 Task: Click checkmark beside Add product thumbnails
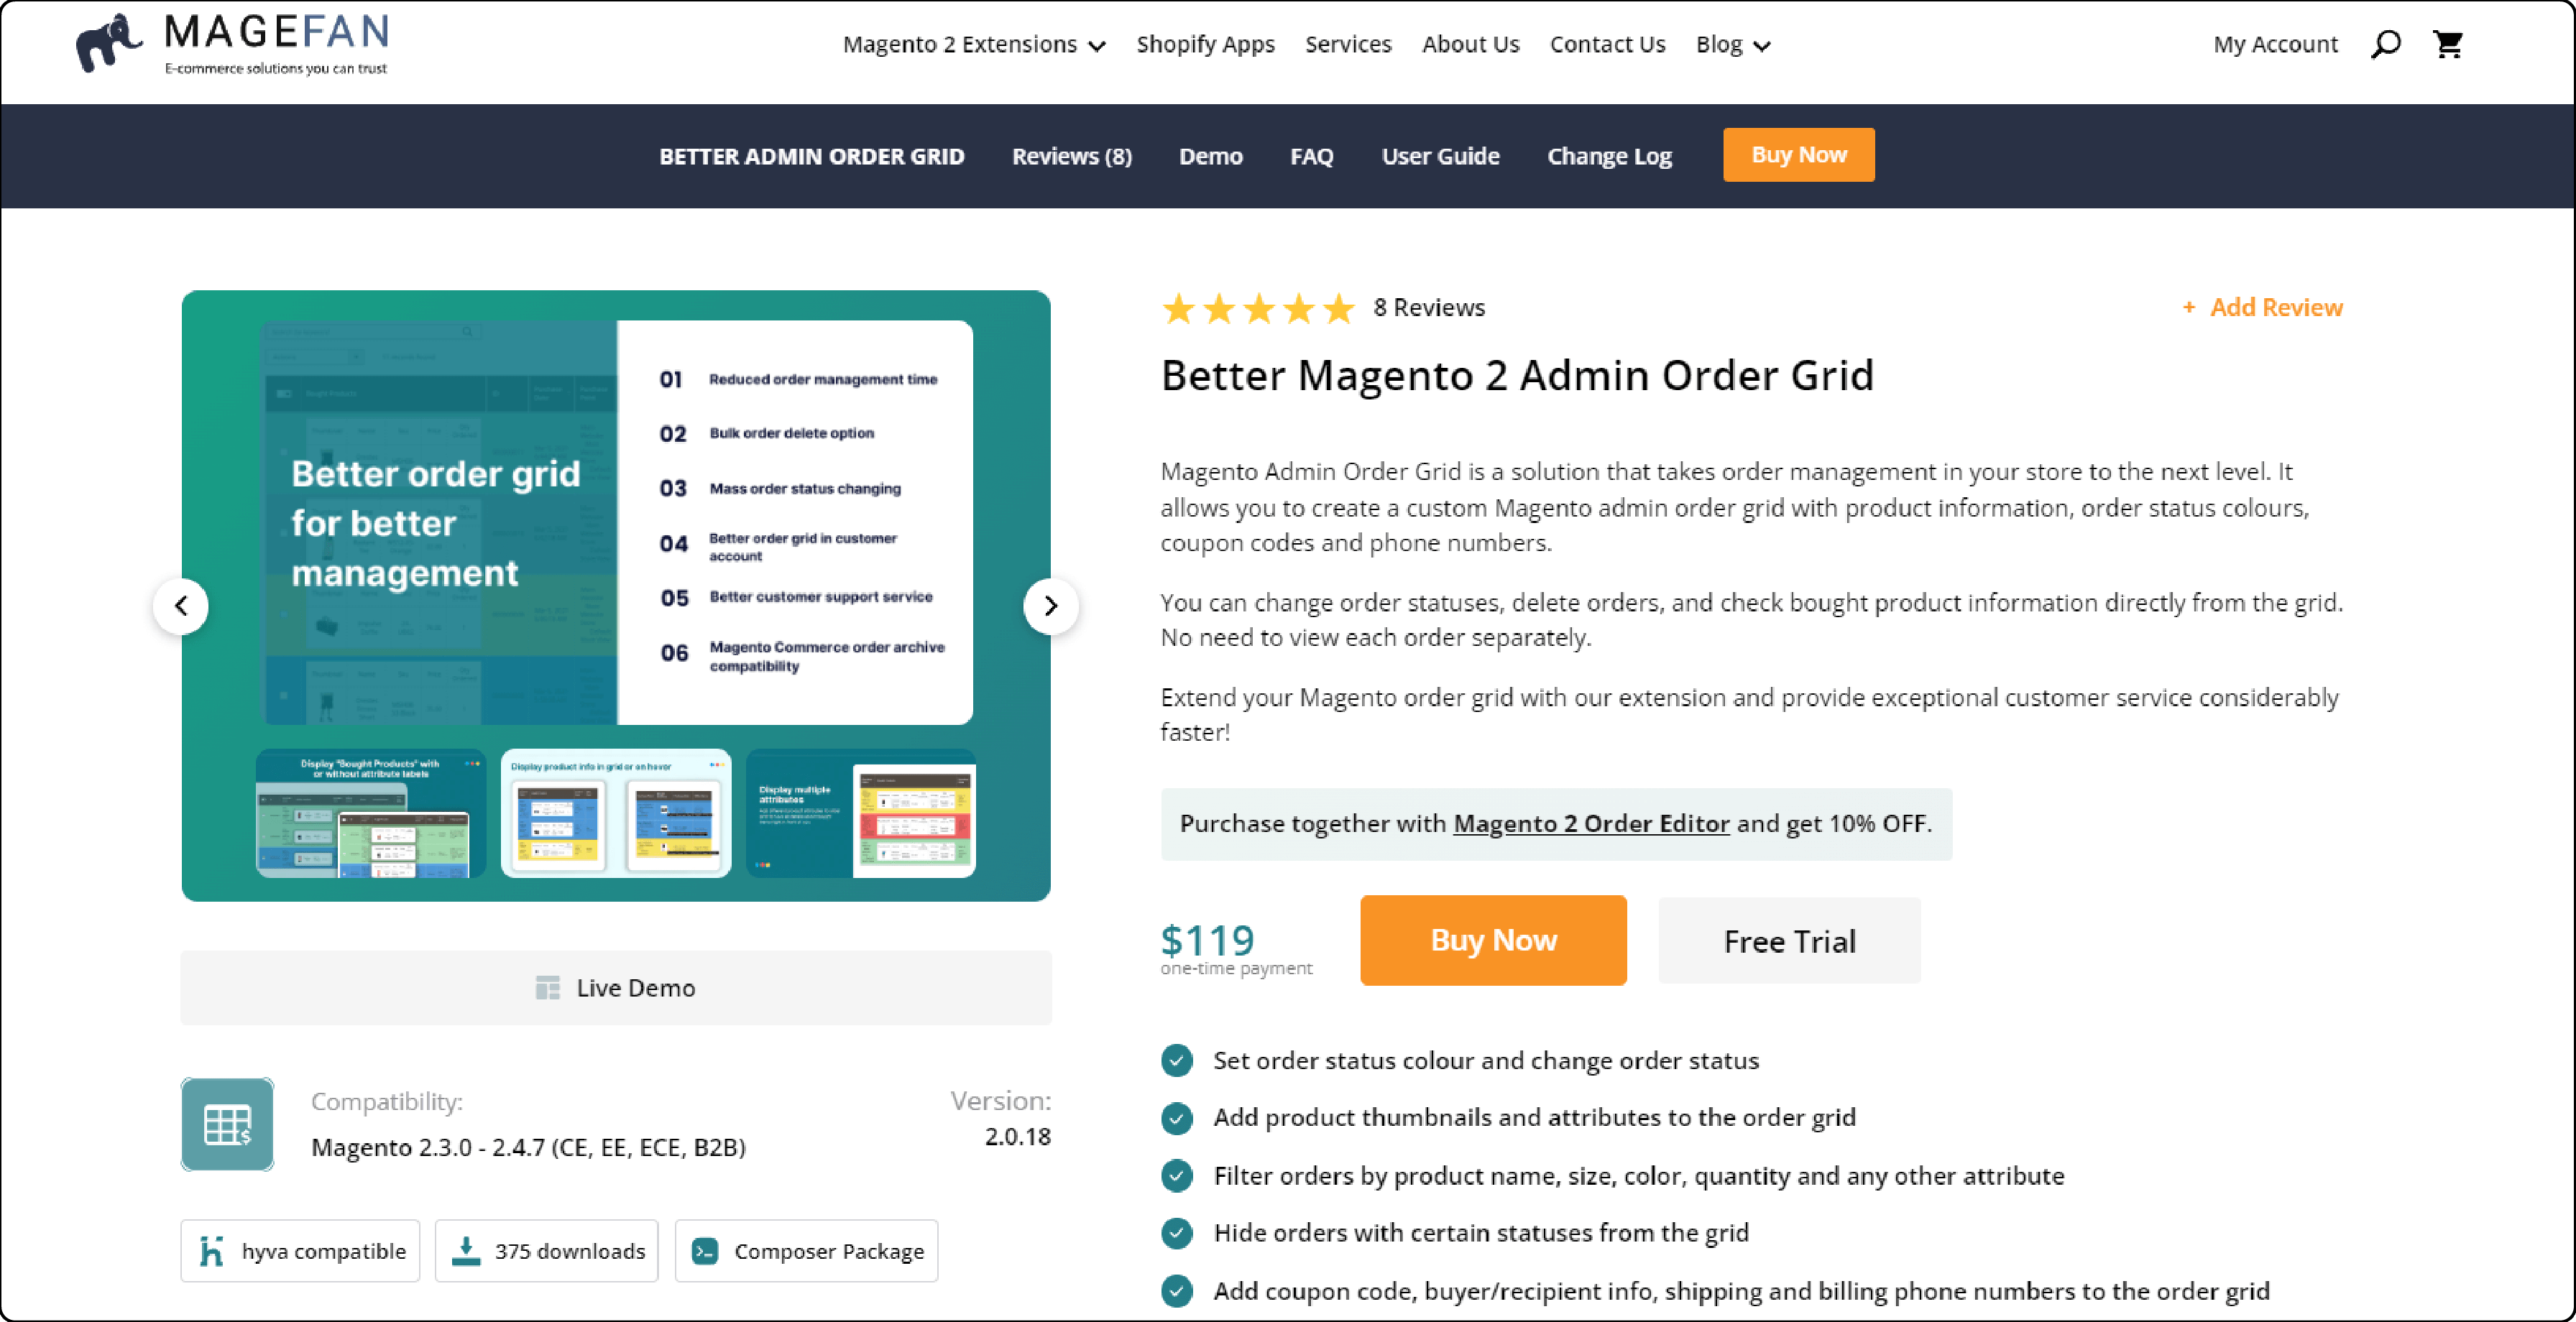tap(1177, 1118)
